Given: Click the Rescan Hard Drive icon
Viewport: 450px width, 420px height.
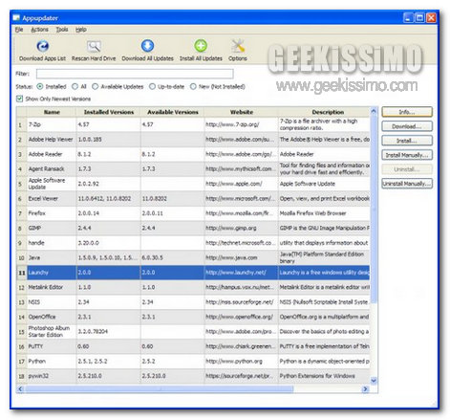Looking at the screenshot, I should coord(94,47).
